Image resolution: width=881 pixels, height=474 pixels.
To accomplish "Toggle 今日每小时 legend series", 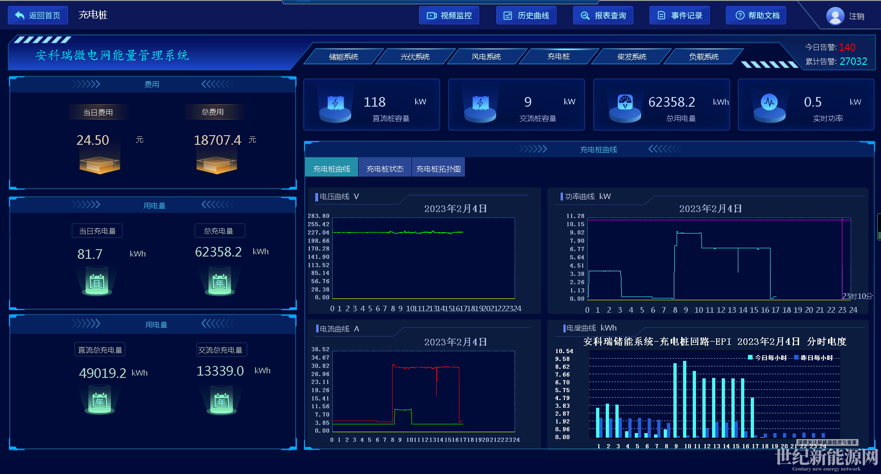I will (x=767, y=358).
